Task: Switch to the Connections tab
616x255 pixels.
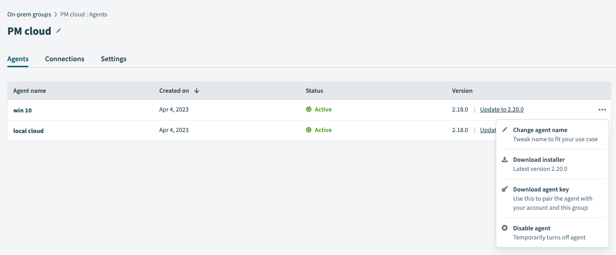Action: click(x=64, y=59)
